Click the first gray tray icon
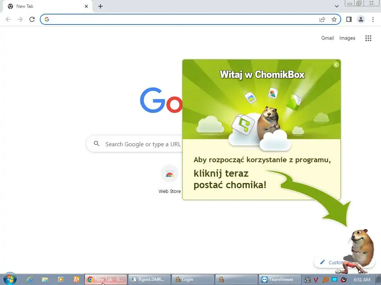 coord(307,280)
